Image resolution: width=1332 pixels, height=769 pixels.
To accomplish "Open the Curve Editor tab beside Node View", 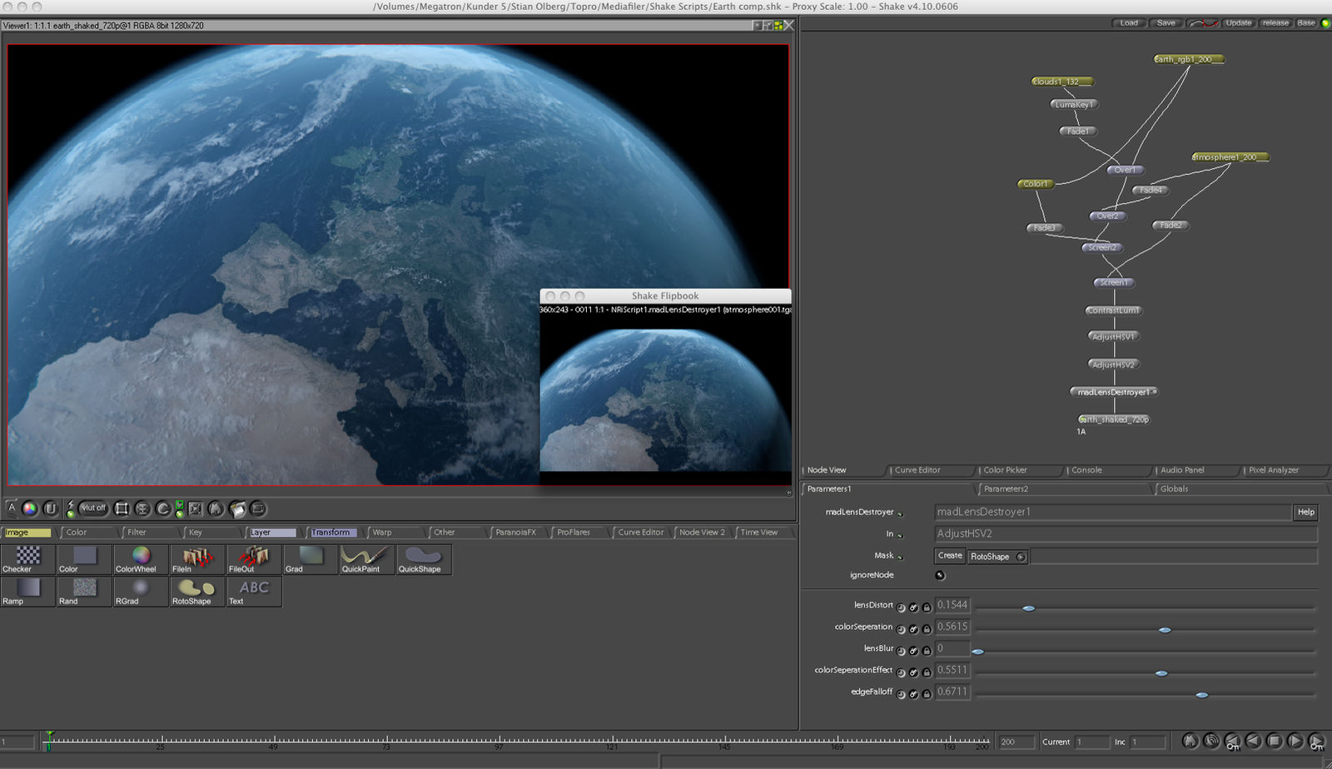I will 931,470.
